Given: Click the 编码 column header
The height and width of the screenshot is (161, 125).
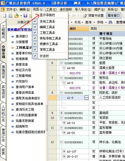Looking at the screenshot, I should point(73,29).
